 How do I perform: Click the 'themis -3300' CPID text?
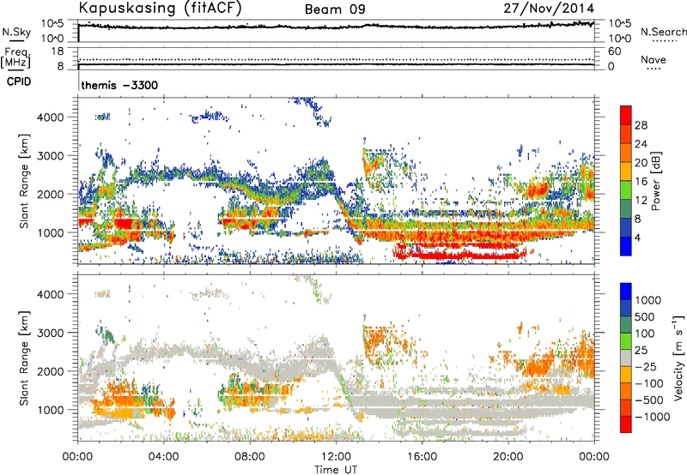click(119, 85)
